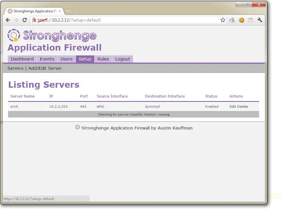
Task: Click the globe extension icon
Action: click(232, 20)
